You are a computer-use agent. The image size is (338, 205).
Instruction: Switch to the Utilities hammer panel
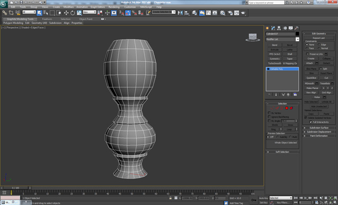point(297,28)
